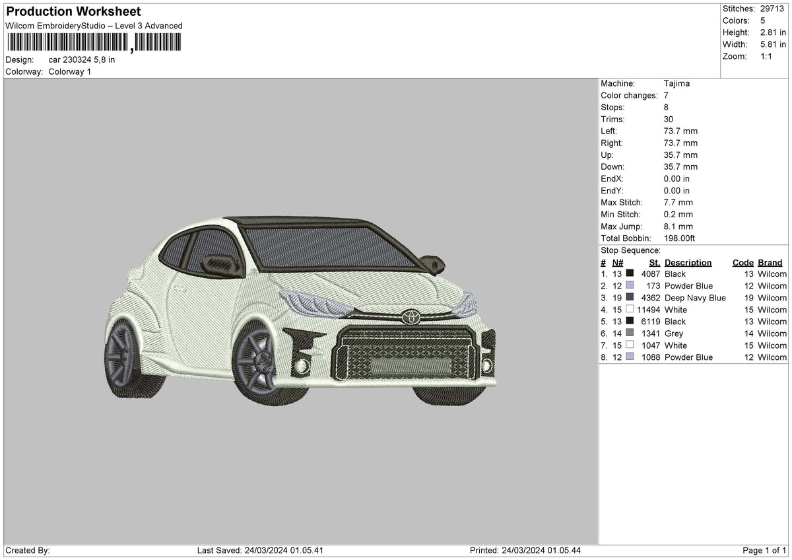Click the powder blue swatch with 173 stitches
The height and width of the screenshot is (560, 792).
point(630,285)
